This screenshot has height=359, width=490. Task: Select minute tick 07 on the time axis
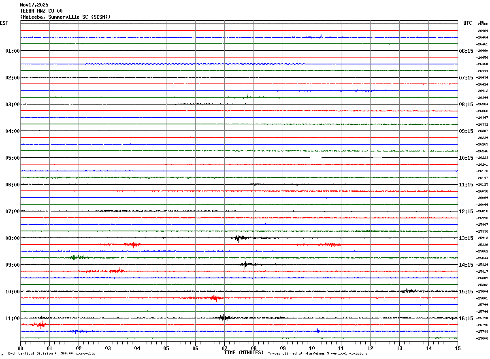(224, 348)
